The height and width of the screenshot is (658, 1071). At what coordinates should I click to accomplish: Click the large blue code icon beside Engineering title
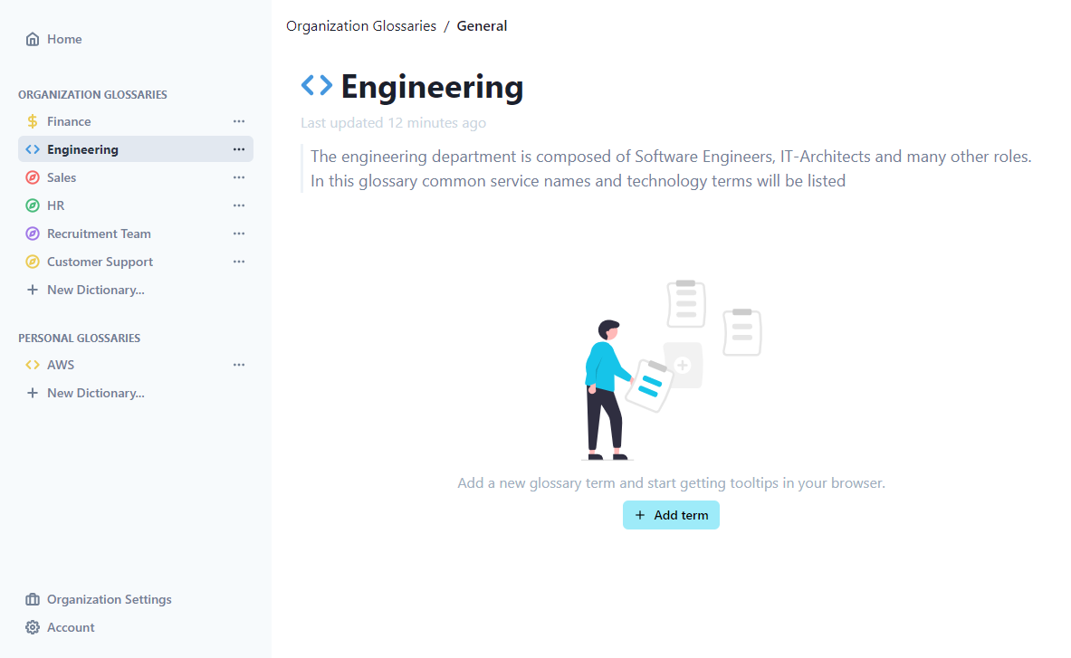[x=317, y=85]
